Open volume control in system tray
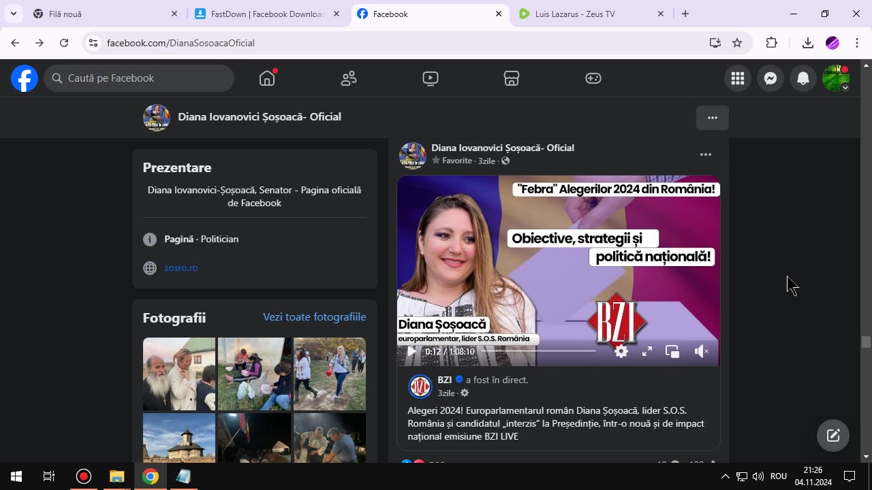This screenshot has height=490, width=872. coord(758,476)
